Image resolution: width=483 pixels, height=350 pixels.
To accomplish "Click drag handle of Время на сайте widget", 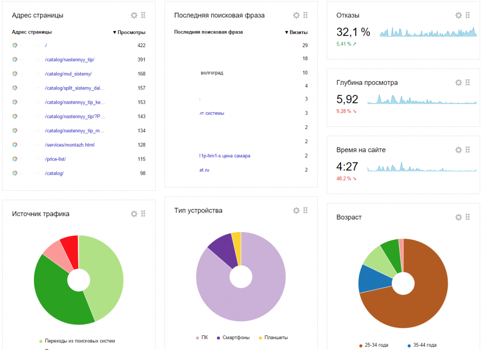I will click(x=468, y=149).
